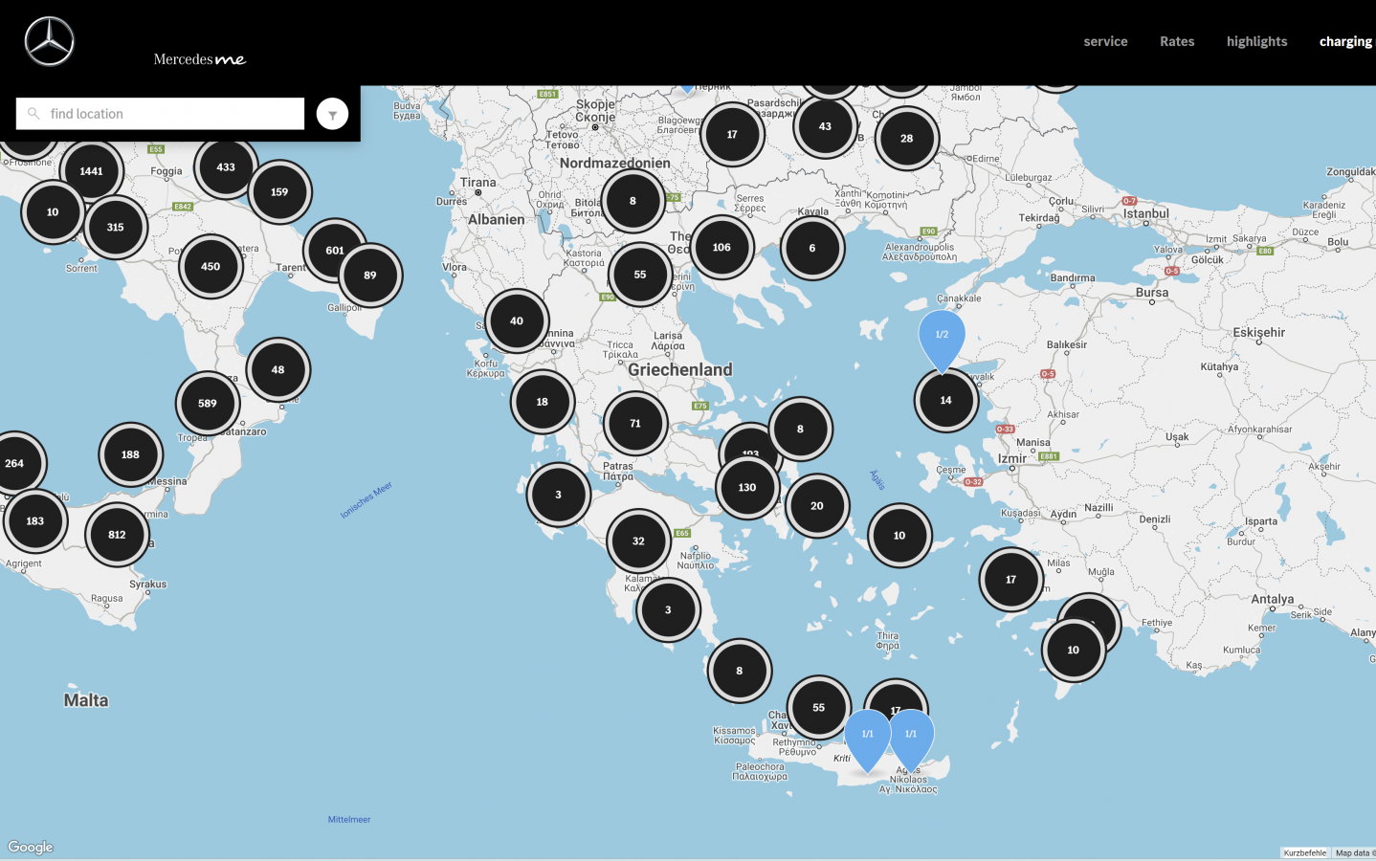Select the charging navigation item

point(1344,41)
